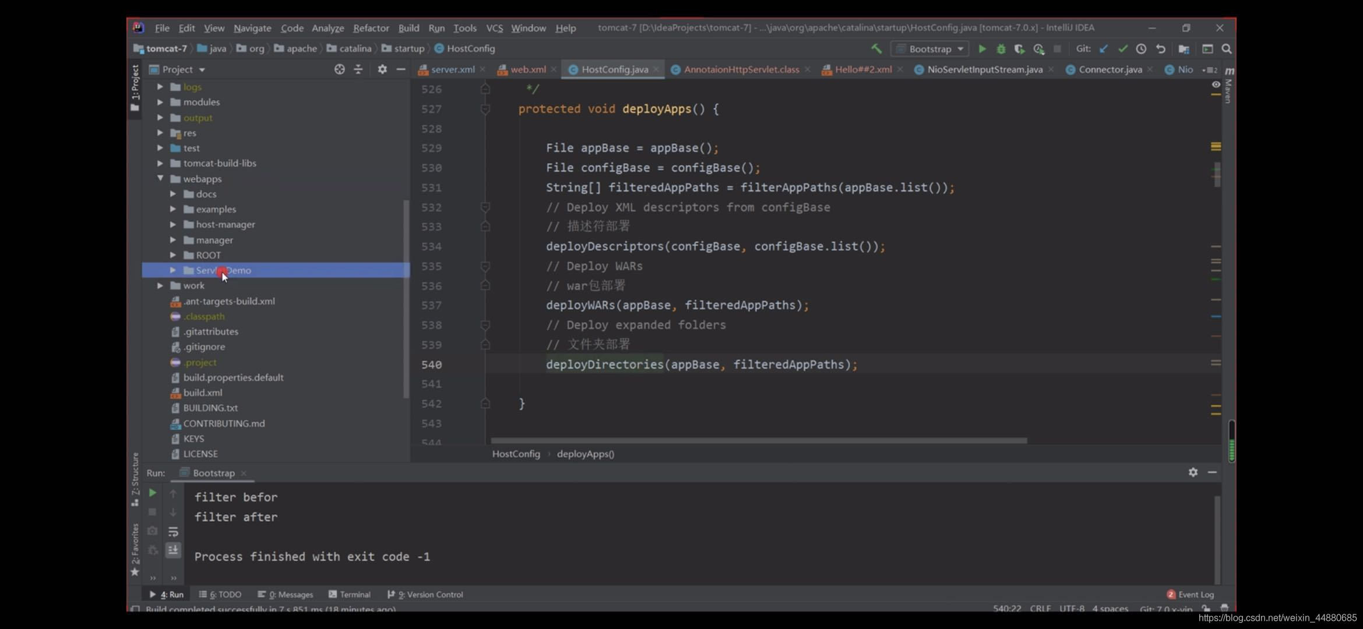
Task: Select build.xml in project tree
Action: point(202,393)
